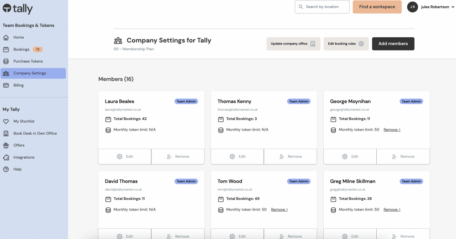Click the coins icon beside Purchase Tokens
Image resolution: width=456 pixels, height=239 pixels.
coord(6,61)
